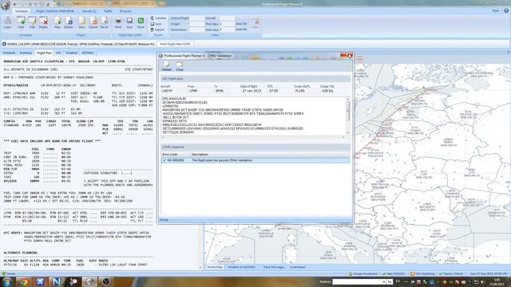Select the World Map bottom tab

tap(215, 267)
